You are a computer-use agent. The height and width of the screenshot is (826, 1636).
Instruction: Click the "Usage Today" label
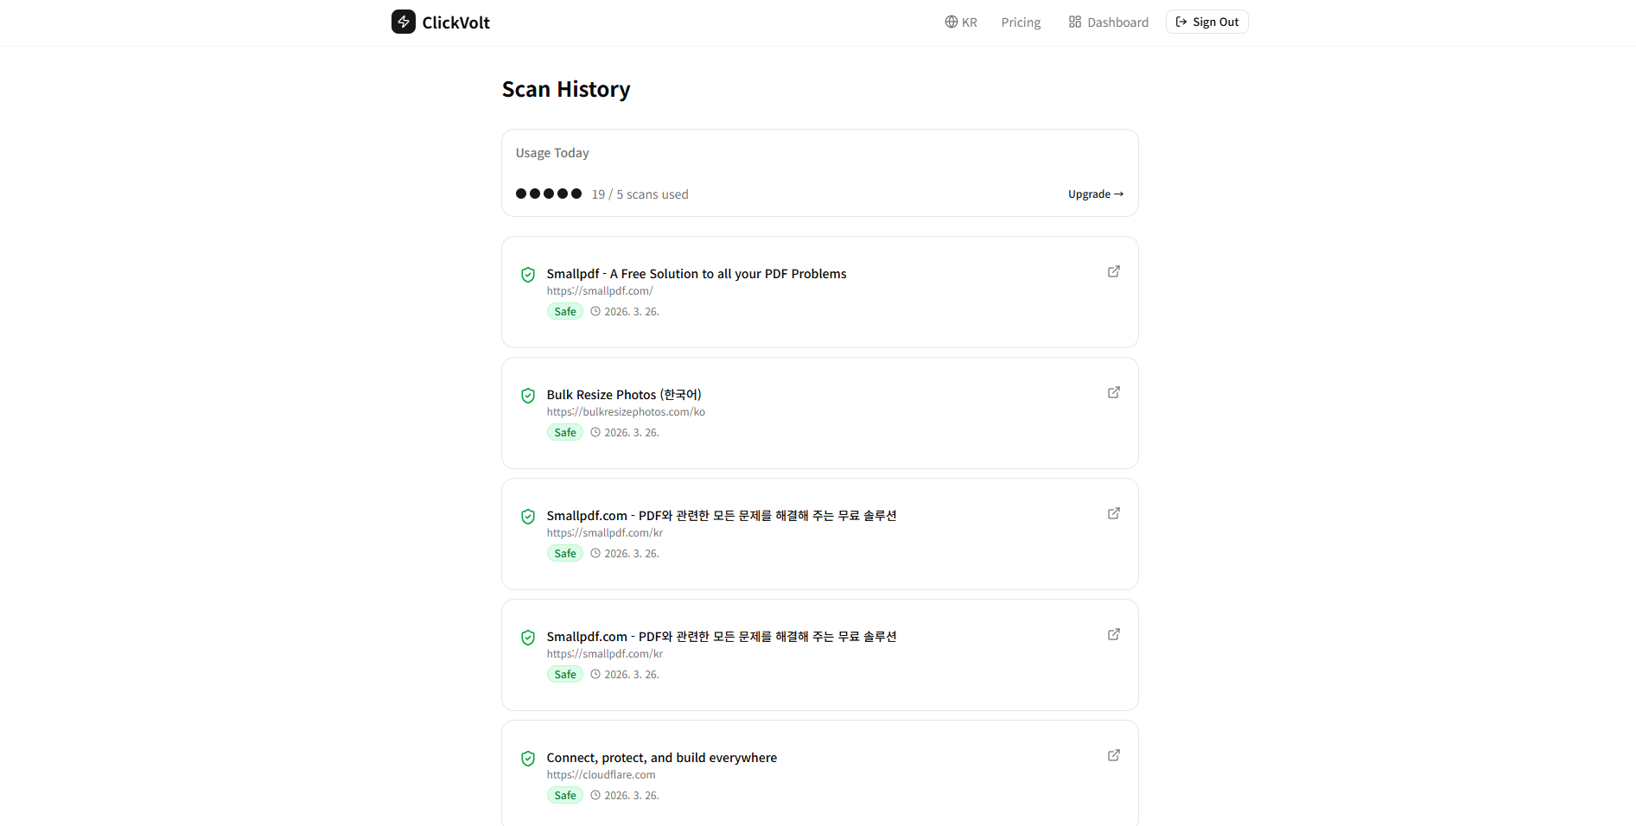coord(552,153)
